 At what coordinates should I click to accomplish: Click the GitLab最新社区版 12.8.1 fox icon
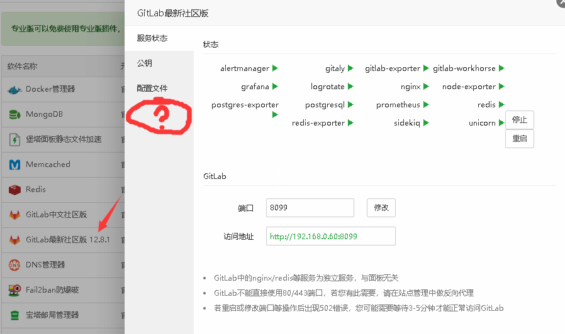(14, 240)
